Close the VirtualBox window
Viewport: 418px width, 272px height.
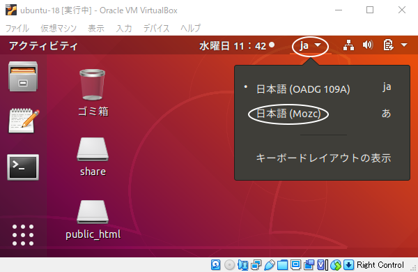402,10
